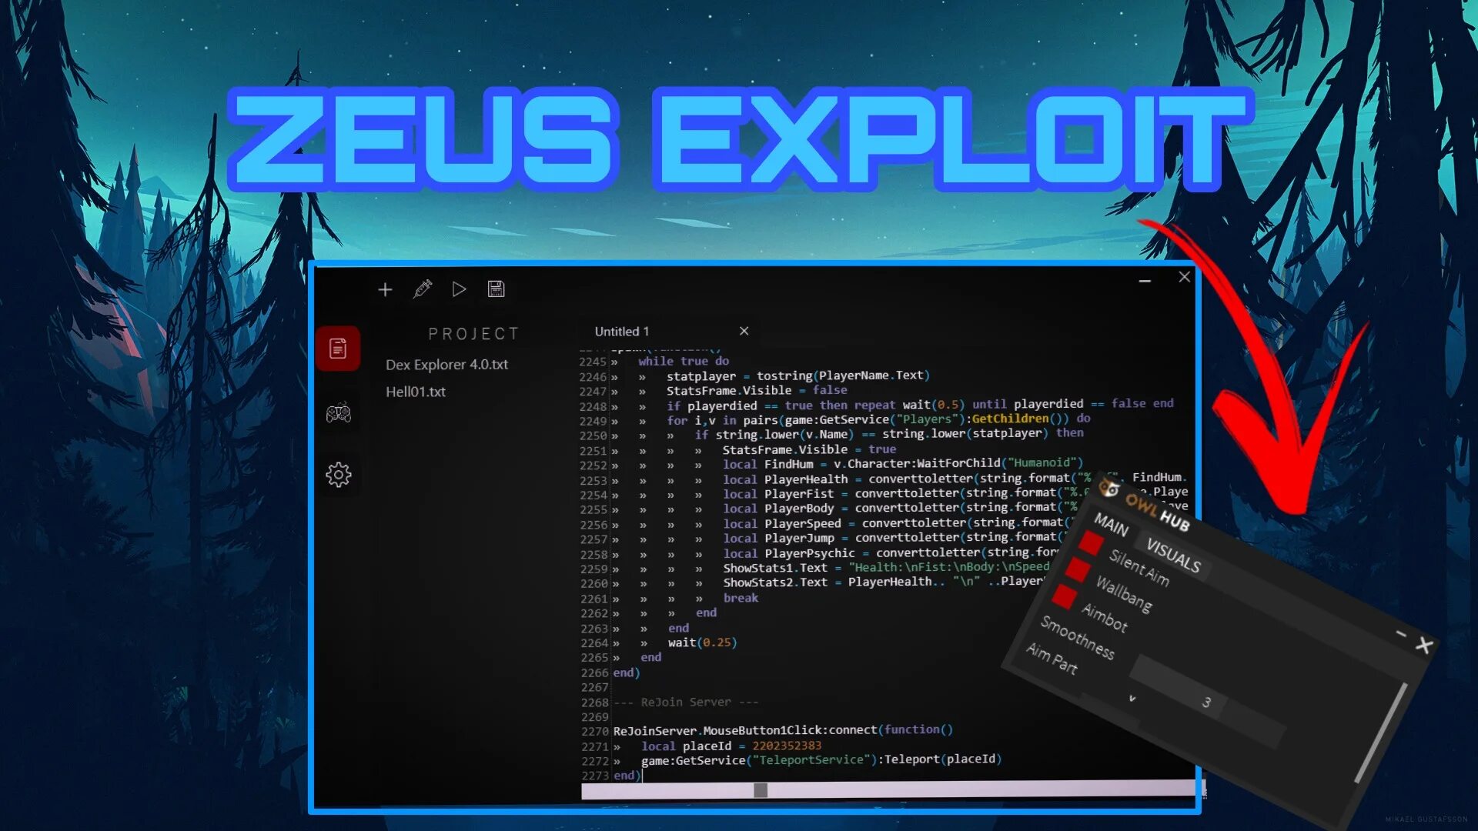Click the Smoothness slider showing value 3
Viewport: 1478px width, 831px height.
tap(1206, 702)
